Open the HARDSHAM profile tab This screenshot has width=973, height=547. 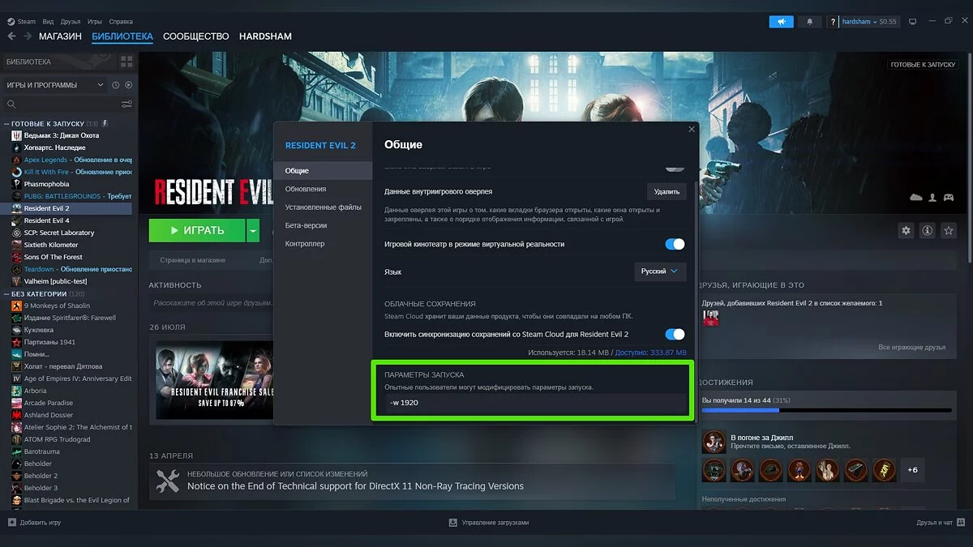265,36
